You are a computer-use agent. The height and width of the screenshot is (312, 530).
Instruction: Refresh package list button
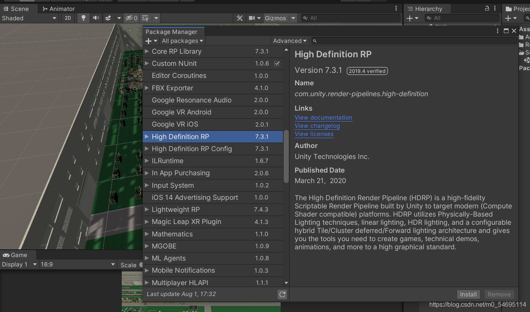tap(282, 294)
